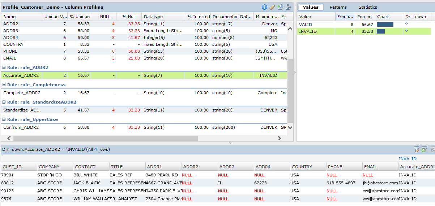Viewport: 435px width, 206px height.
Task: Click the vertical scroll down arrow
Action: click(290, 127)
